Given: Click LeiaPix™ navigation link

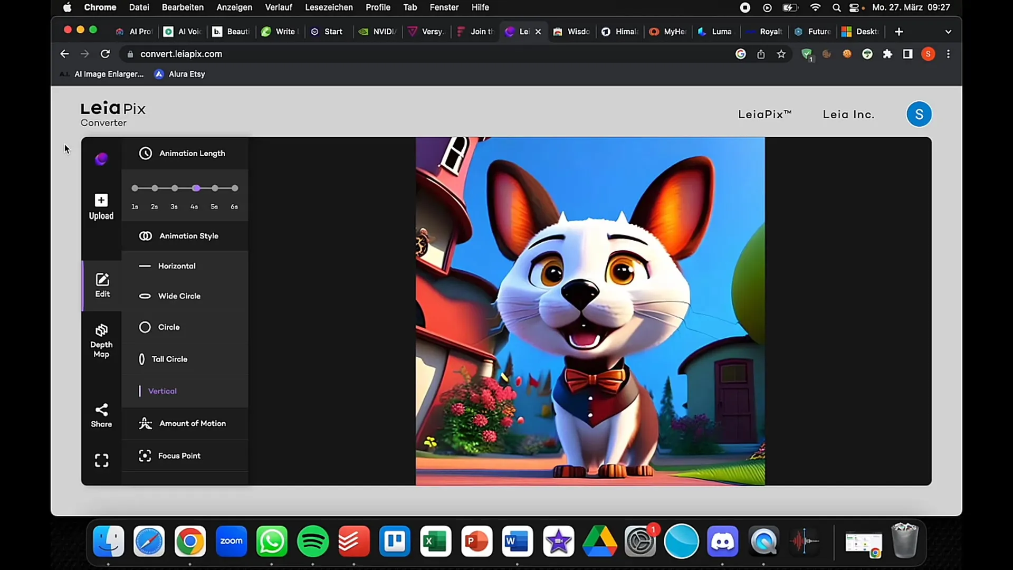Looking at the screenshot, I should (764, 114).
